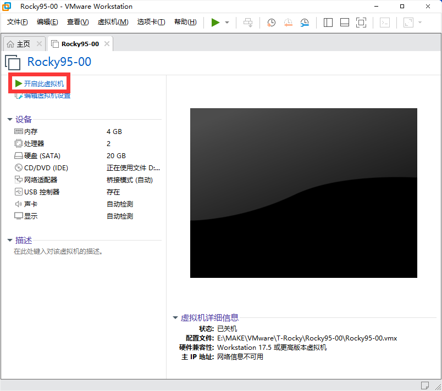Click the virtual machine screen preview thumbnail
442x391 pixels.
303,193
